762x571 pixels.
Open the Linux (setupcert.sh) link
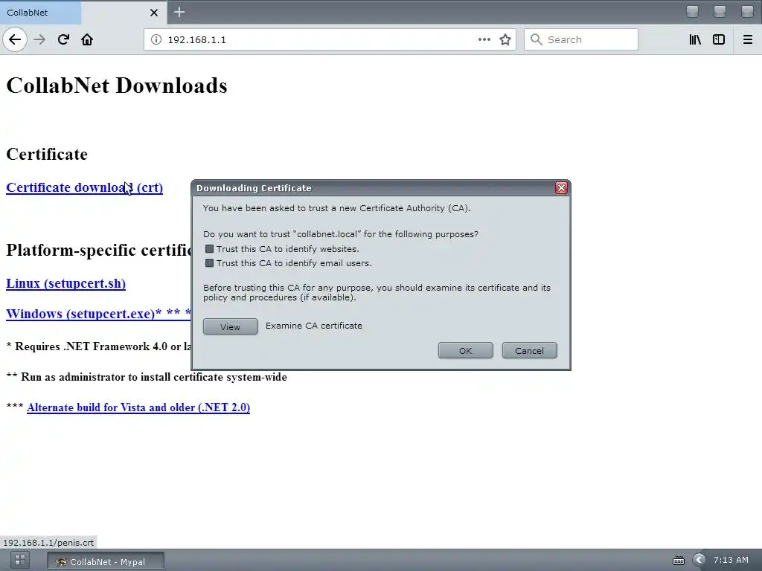point(65,283)
